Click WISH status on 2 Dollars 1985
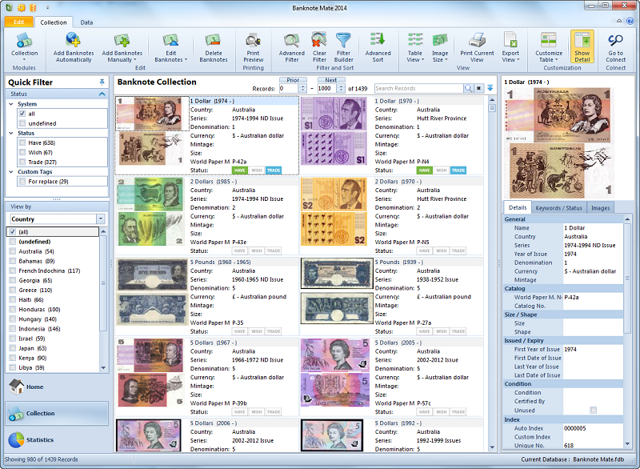Viewport: 640px width, 469px height. pos(256,251)
